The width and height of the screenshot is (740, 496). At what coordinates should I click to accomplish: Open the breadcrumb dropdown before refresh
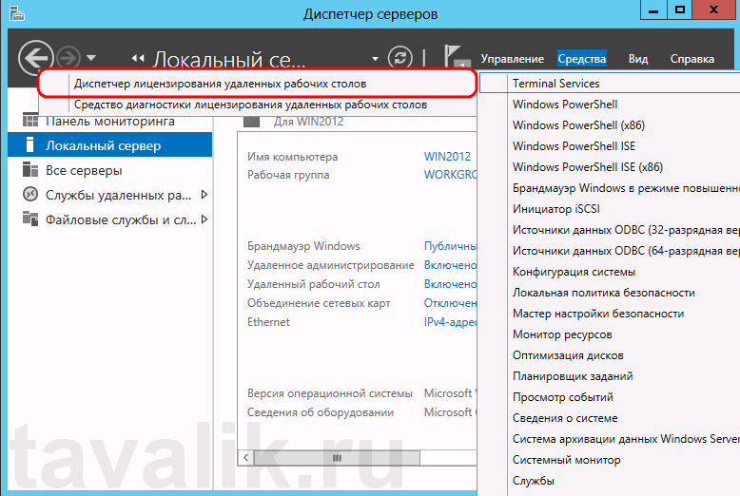pyautogui.click(x=376, y=59)
